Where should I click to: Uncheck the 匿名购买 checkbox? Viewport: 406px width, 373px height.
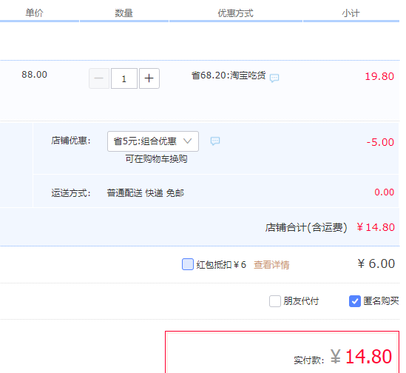pyautogui.click(x=355, y=301)
